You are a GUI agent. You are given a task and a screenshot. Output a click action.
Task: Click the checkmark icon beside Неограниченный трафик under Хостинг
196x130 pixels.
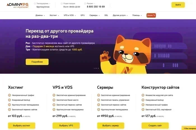point(9,95)
